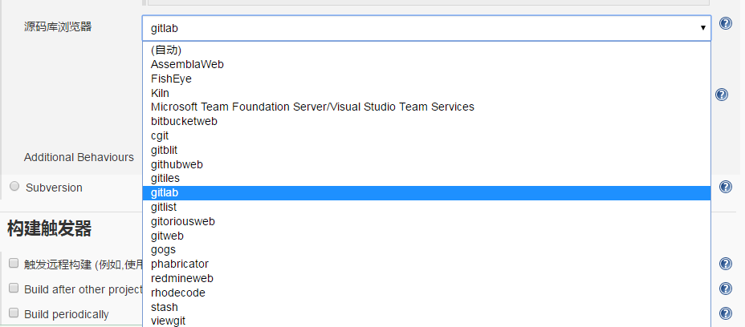Select bitbucketweb option
This screenshot has height=327, width=745.
click(x=426, y=121)
